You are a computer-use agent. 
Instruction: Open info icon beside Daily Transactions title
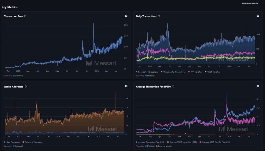(x=159, y=16)
